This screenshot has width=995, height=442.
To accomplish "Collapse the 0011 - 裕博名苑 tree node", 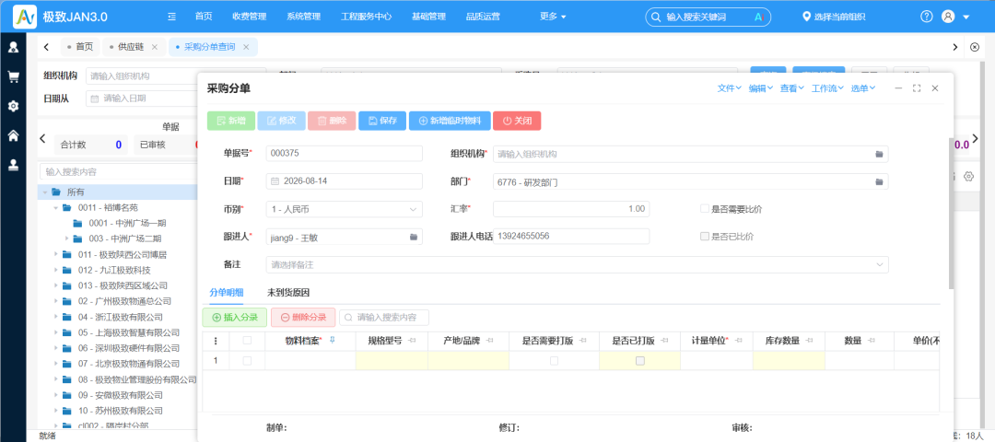I will (x=56, y=208).
